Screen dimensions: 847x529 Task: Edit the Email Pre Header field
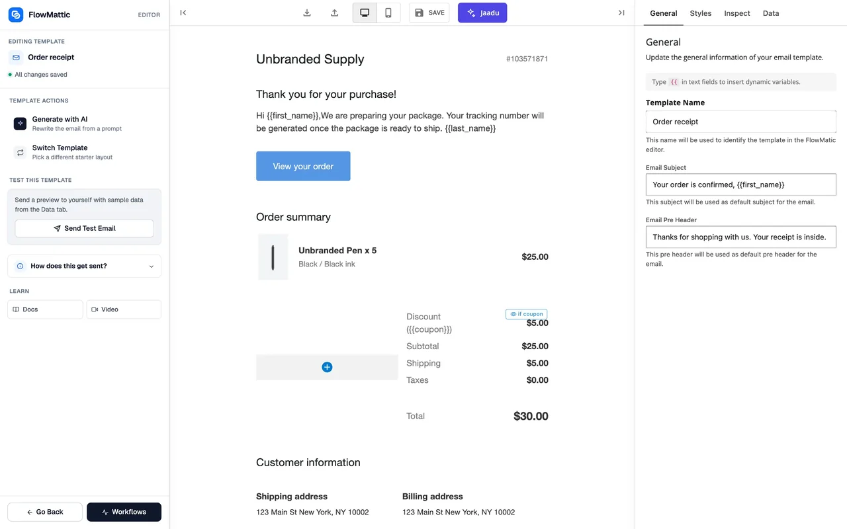pos(740,237)
